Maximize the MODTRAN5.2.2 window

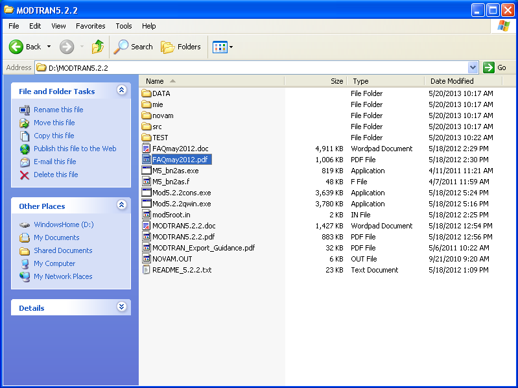point(493,10)
